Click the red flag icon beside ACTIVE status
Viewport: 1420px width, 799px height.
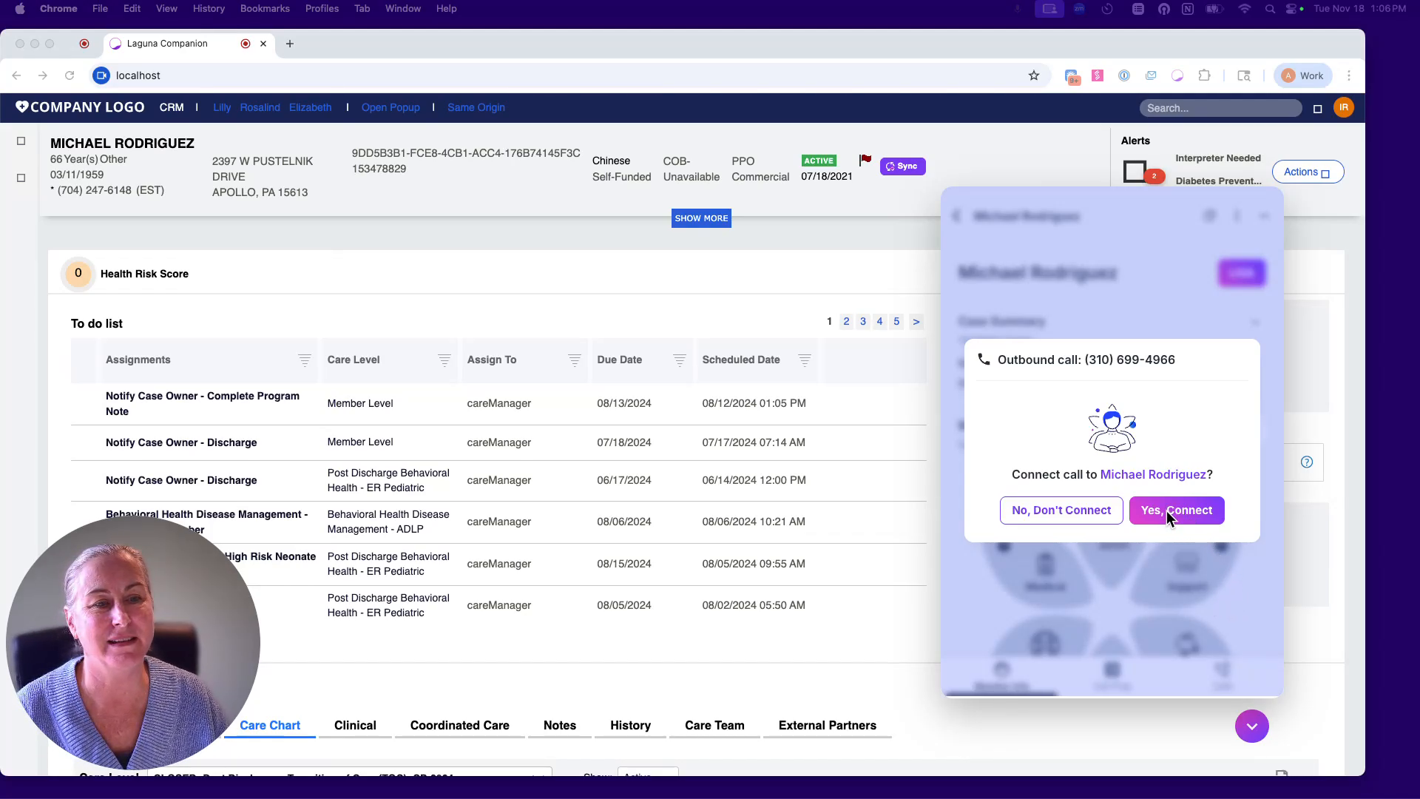[865, 159]
